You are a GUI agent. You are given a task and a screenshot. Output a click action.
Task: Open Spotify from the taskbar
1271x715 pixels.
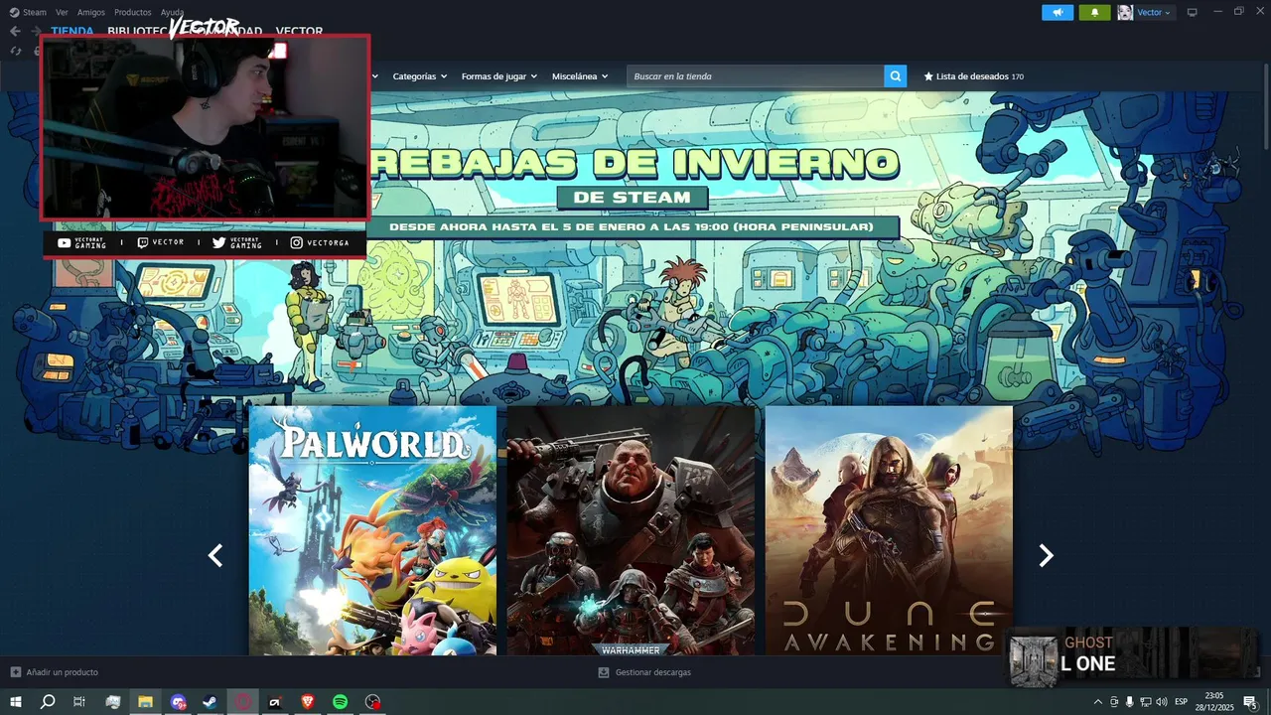(340, 702)
